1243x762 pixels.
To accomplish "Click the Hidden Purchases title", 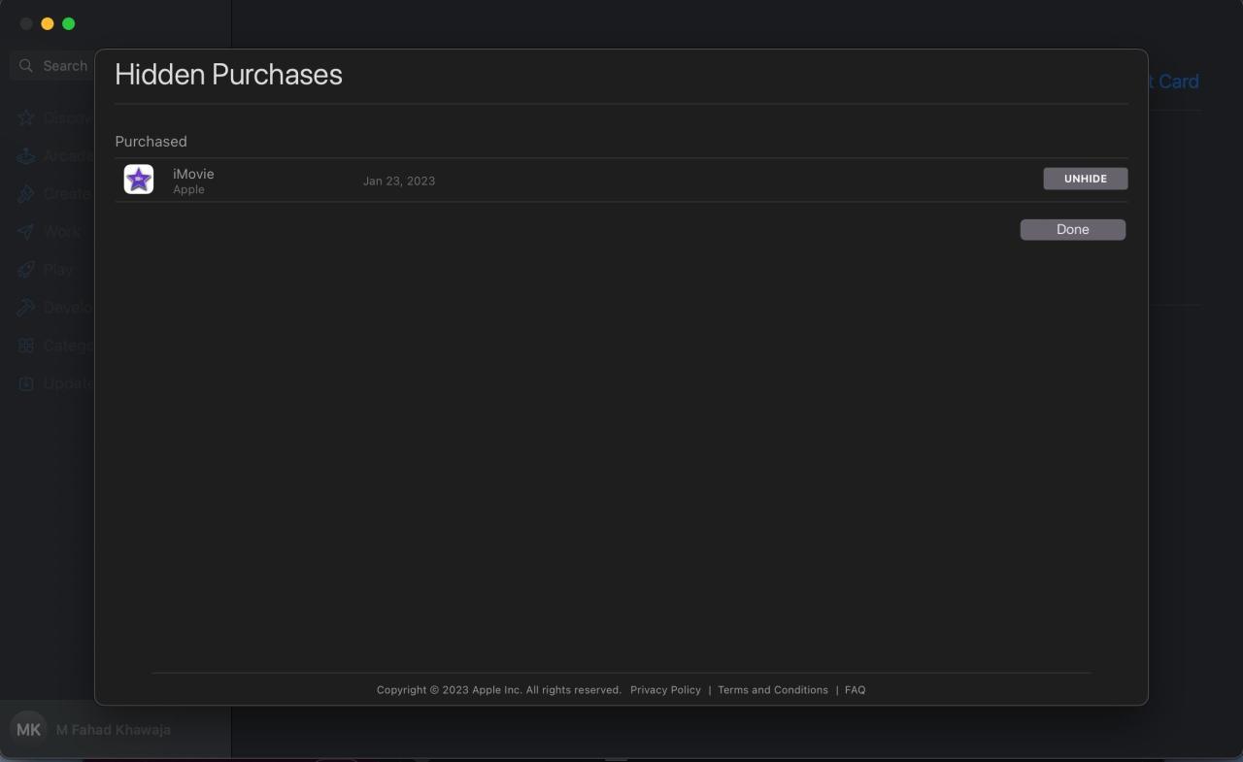I will pos(228,75).
